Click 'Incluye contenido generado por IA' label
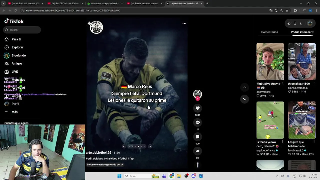320x180 pixels. tap(105, 164)
